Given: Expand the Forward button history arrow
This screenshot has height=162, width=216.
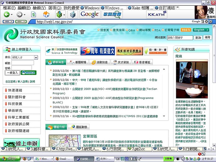Looking at the screenshot, I should [x=24, y=15].
